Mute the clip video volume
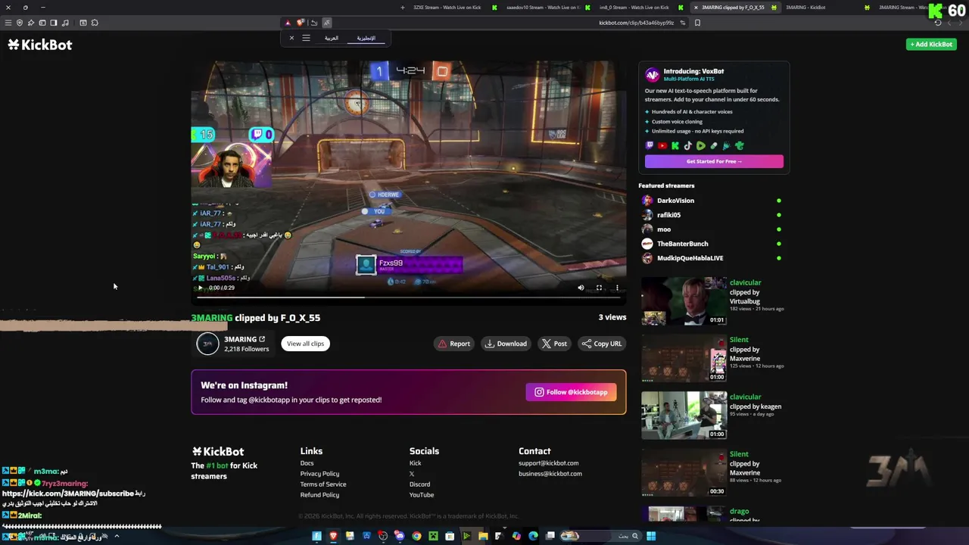This screenshot has height=545, width=969. click(x=581, y=288)
